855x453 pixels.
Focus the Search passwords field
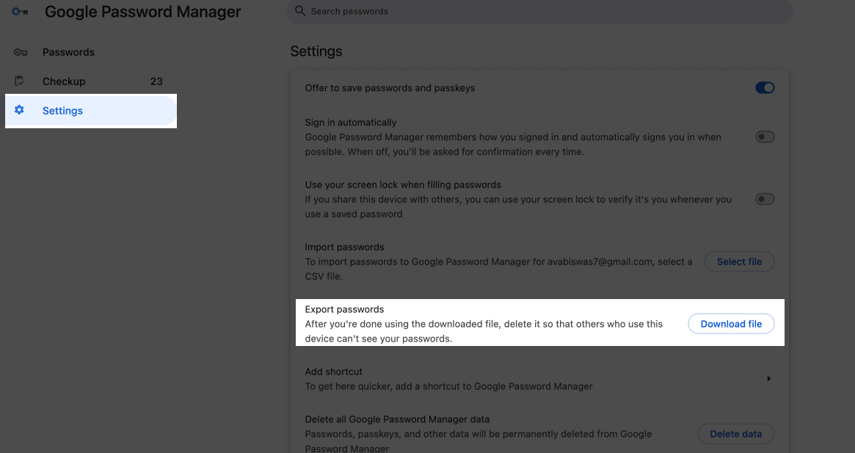click(539, 11)
